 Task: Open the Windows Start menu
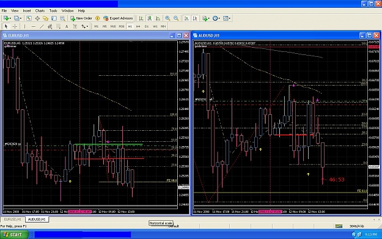(x=14, y=235)
